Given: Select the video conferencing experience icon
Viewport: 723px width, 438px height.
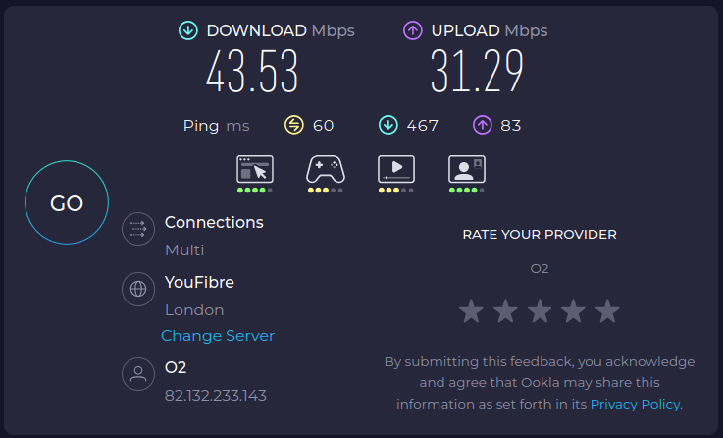Looking at the screenshot, I should coord(467,169).
